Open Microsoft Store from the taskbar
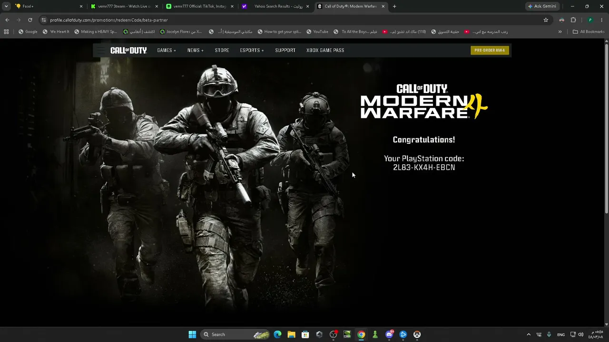The width and height of the screenshot is (609, 342). click(x=305, y=334)
